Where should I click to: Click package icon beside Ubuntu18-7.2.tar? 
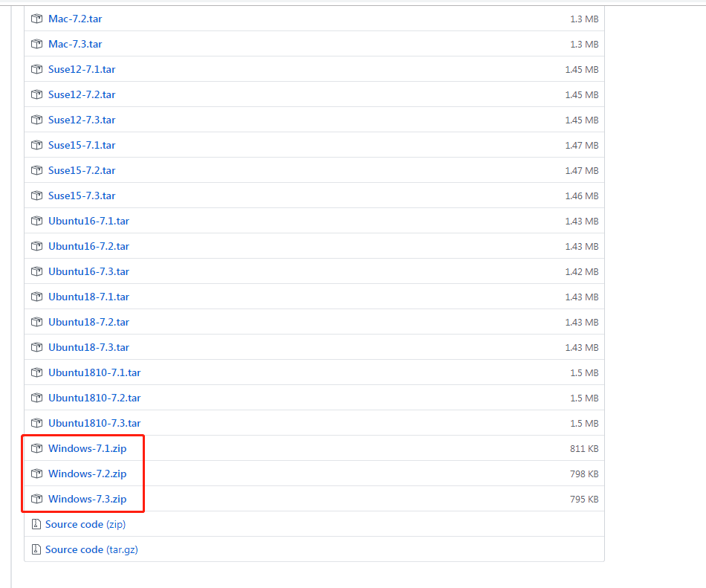click(x=36, y=322)
